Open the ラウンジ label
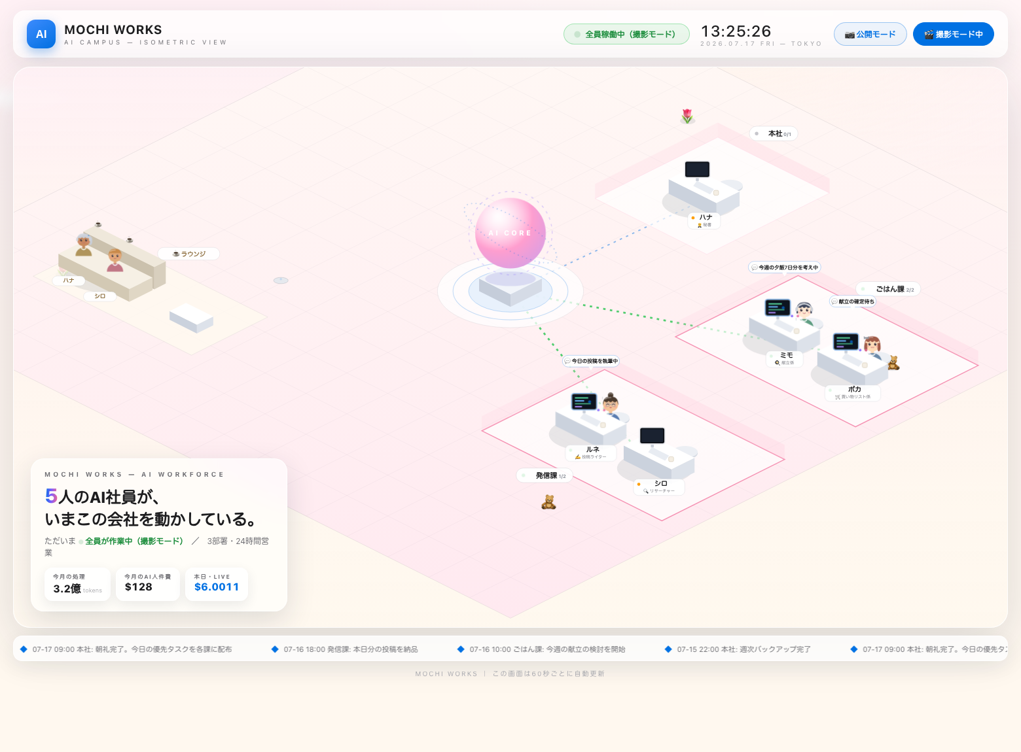Image resolution: width=1021 pixels, height=752 pixels. 188,254
